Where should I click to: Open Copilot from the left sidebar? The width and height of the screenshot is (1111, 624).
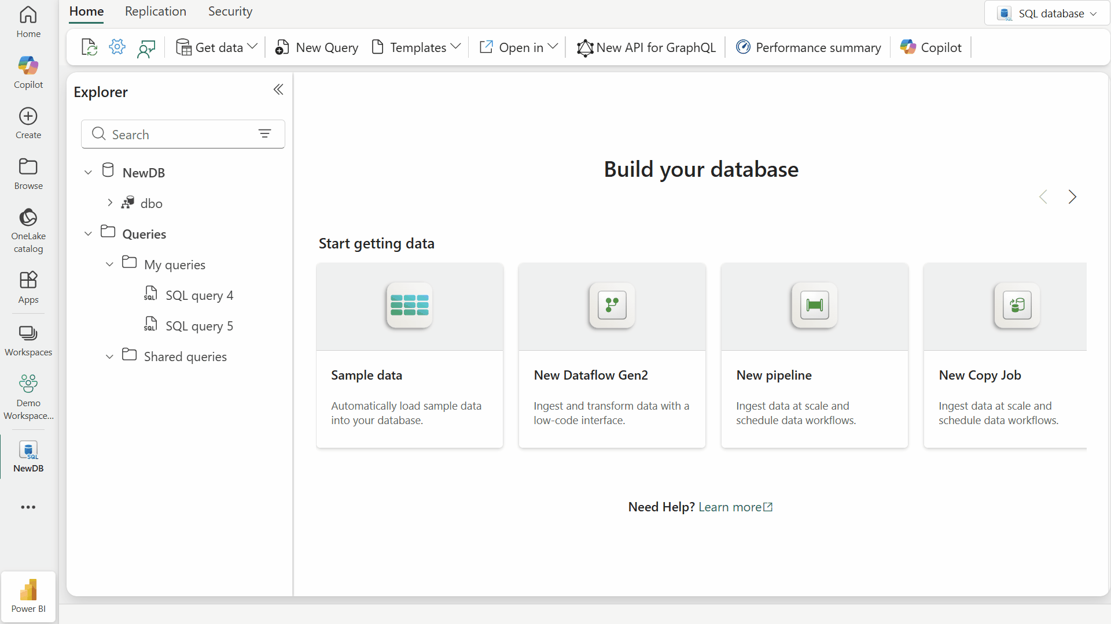(28, 70)
